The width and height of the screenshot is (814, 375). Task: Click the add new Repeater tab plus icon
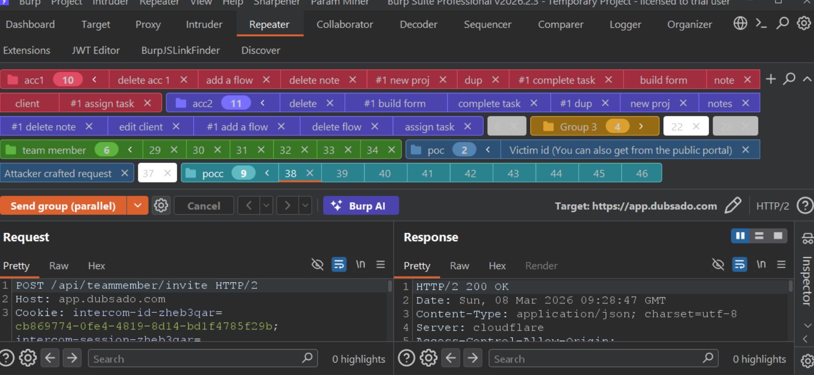coord(771,79)
